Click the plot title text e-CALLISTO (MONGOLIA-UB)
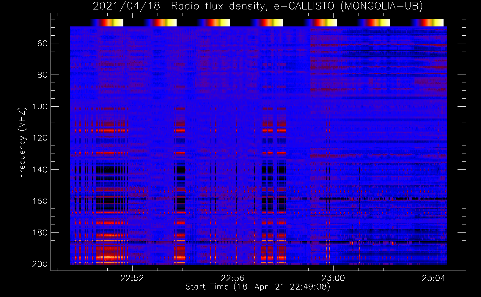 348,6
